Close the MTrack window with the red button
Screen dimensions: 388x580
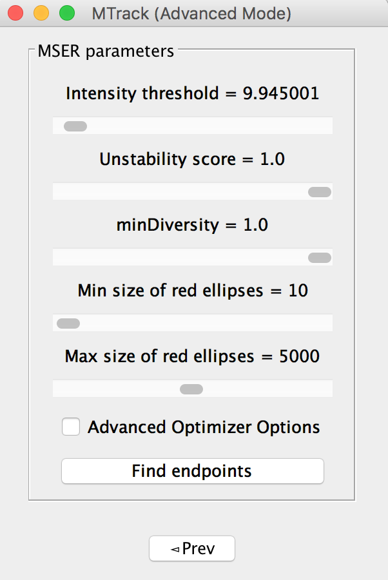pyautogui.click(x=15, y=13)
